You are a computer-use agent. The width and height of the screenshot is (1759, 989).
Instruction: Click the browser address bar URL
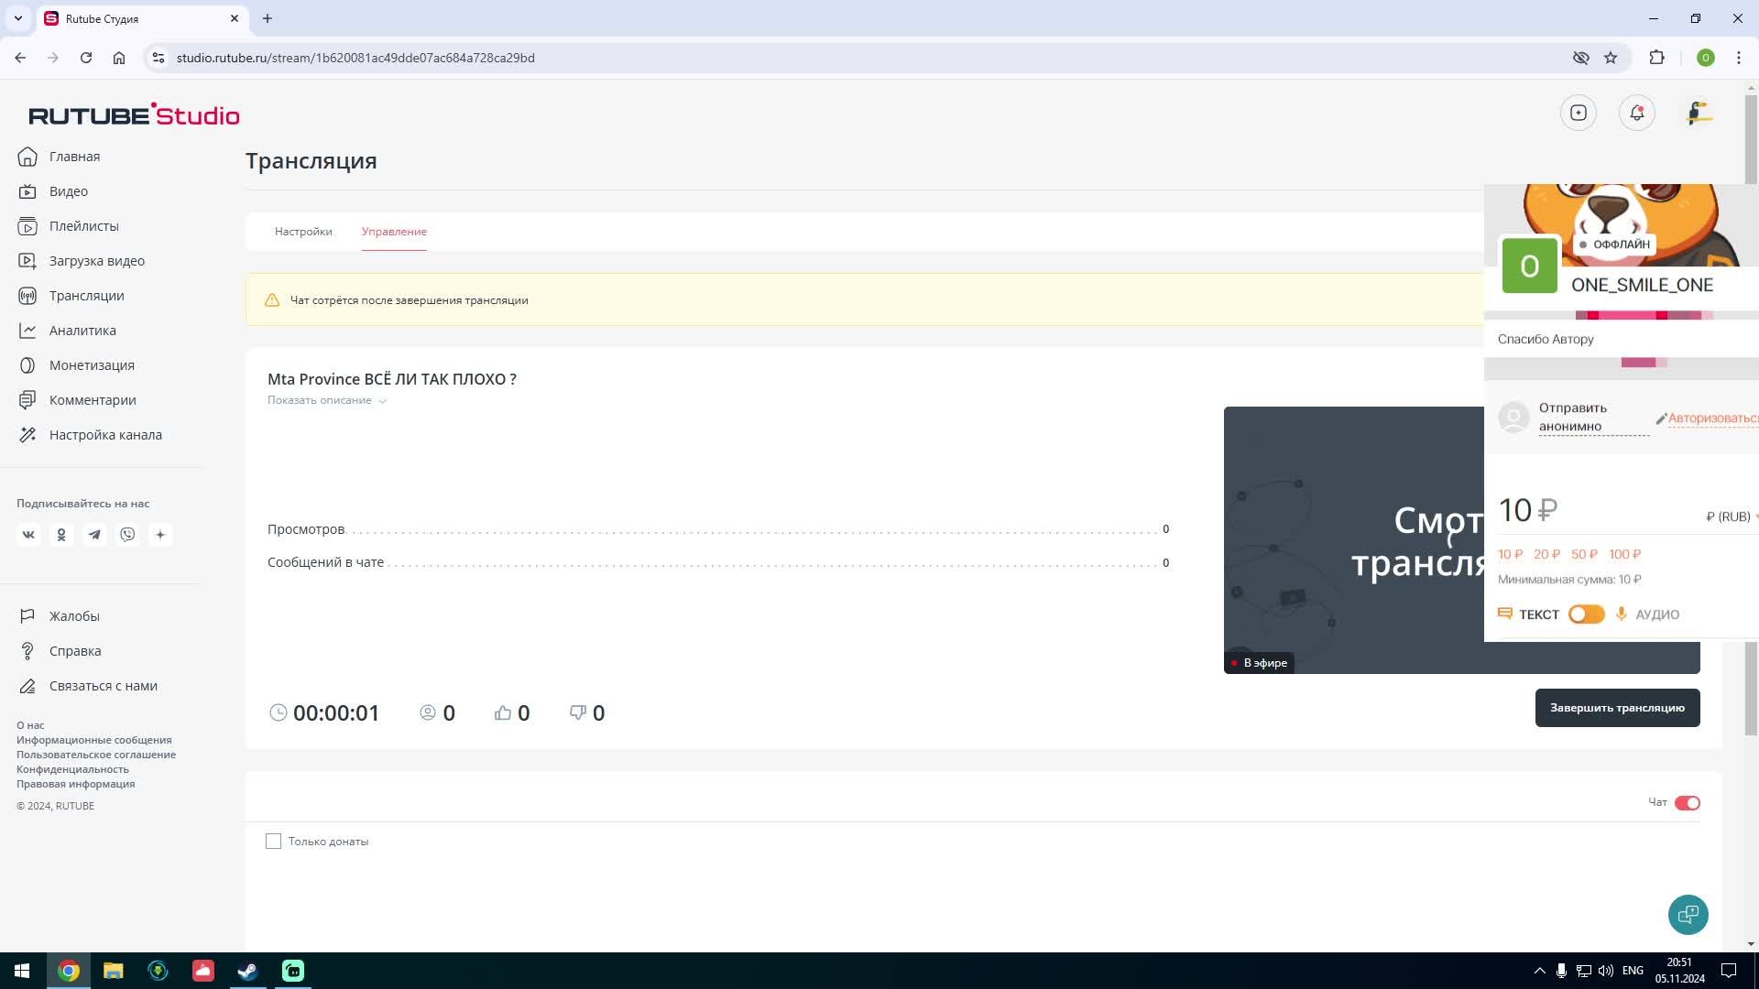click(x=355, y=58)
